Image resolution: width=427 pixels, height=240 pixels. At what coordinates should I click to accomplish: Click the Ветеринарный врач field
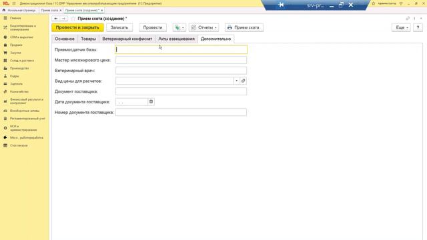pos(181,71)
